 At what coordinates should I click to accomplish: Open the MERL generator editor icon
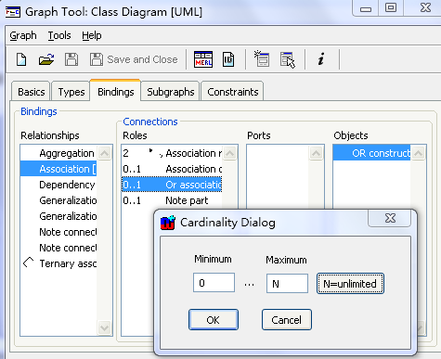(203, 59)
